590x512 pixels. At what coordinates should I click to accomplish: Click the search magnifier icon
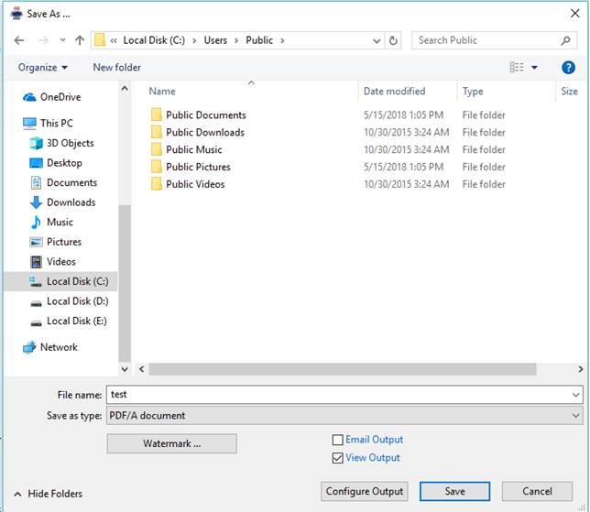[566, 40]
